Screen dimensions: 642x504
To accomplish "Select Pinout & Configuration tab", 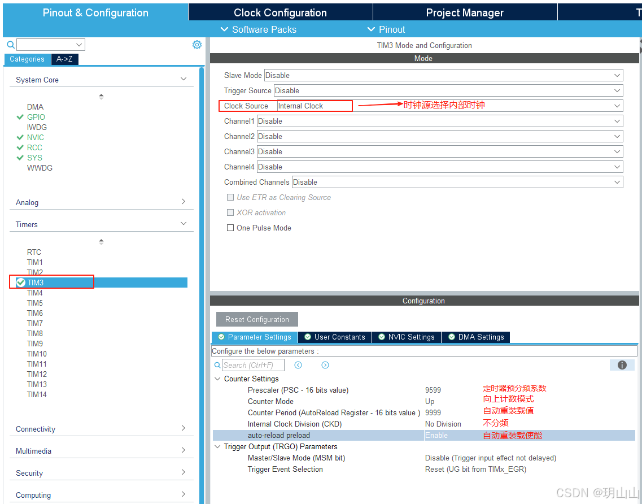I will 95,12.
